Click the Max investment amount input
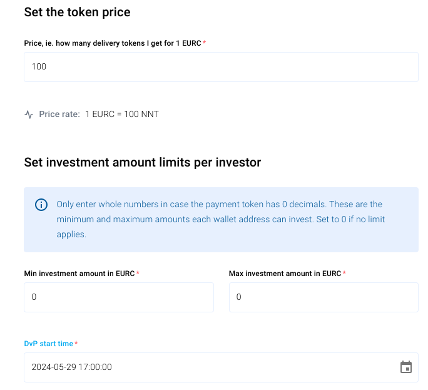This screenshot has height=390, width=428. tap(324, 297)
